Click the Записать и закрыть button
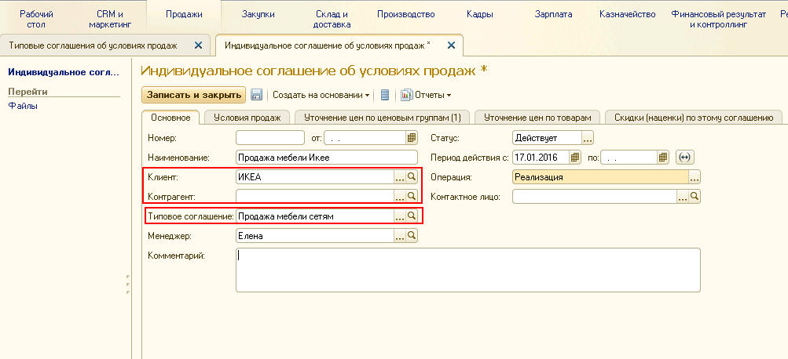The width and height of the screenshot is (788, 359). [x=193, y=95]
